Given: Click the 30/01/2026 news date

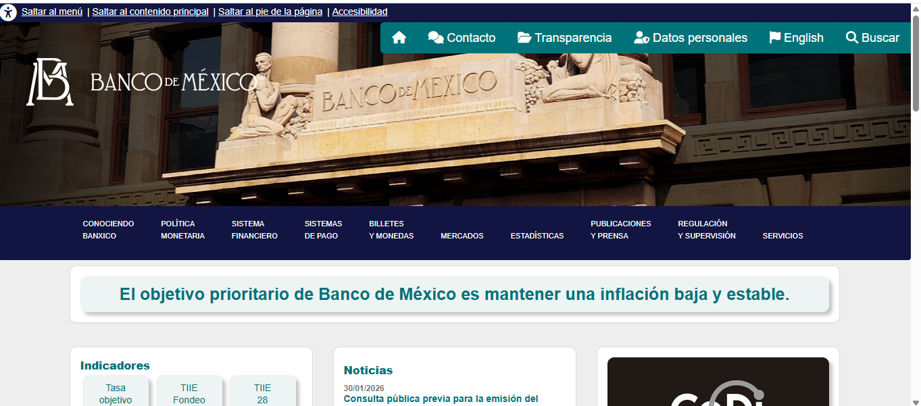Looking at the screenshot, I should [x=363, y=388].
